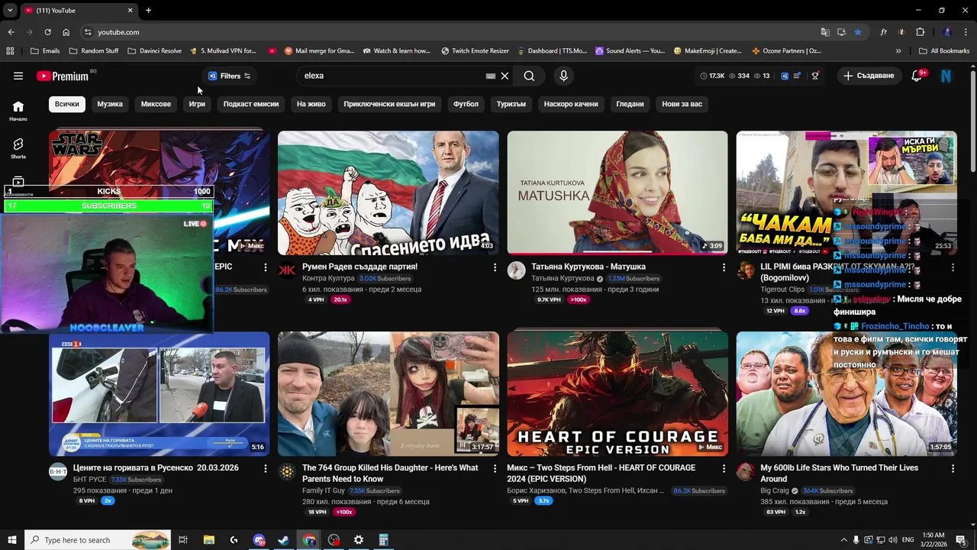
Task: Click the Task View taskbar icon
Action: pos(183,540)
